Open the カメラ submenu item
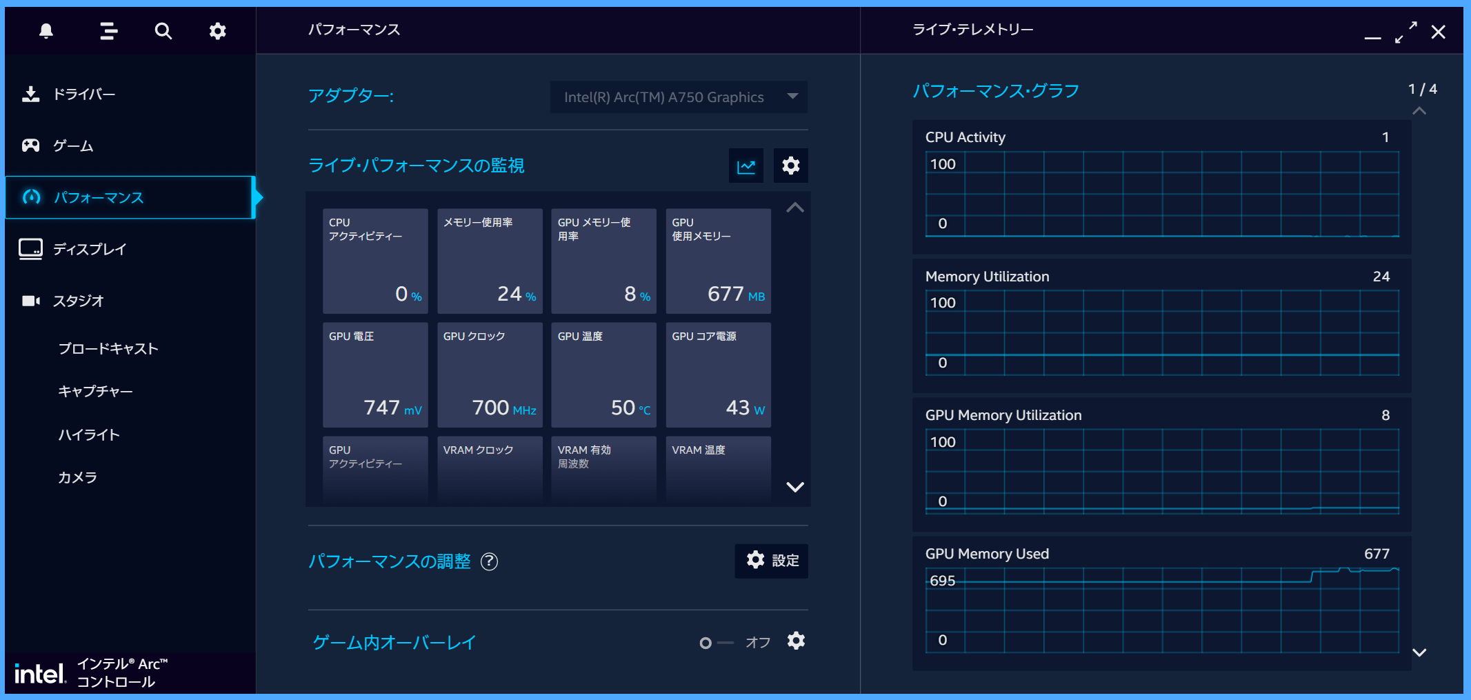Image resolution: width=1471 pixels, height=700 pixels. [x=77, y=477]
